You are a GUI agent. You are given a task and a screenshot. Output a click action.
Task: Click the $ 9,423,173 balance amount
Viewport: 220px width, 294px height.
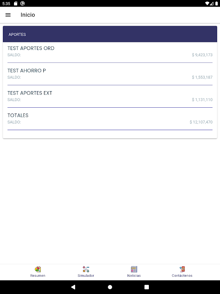point(202,55)
